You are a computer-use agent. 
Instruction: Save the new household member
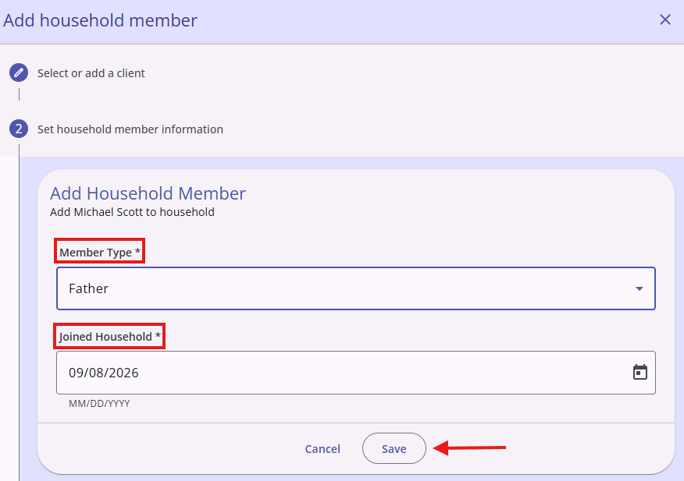point(394,448)
